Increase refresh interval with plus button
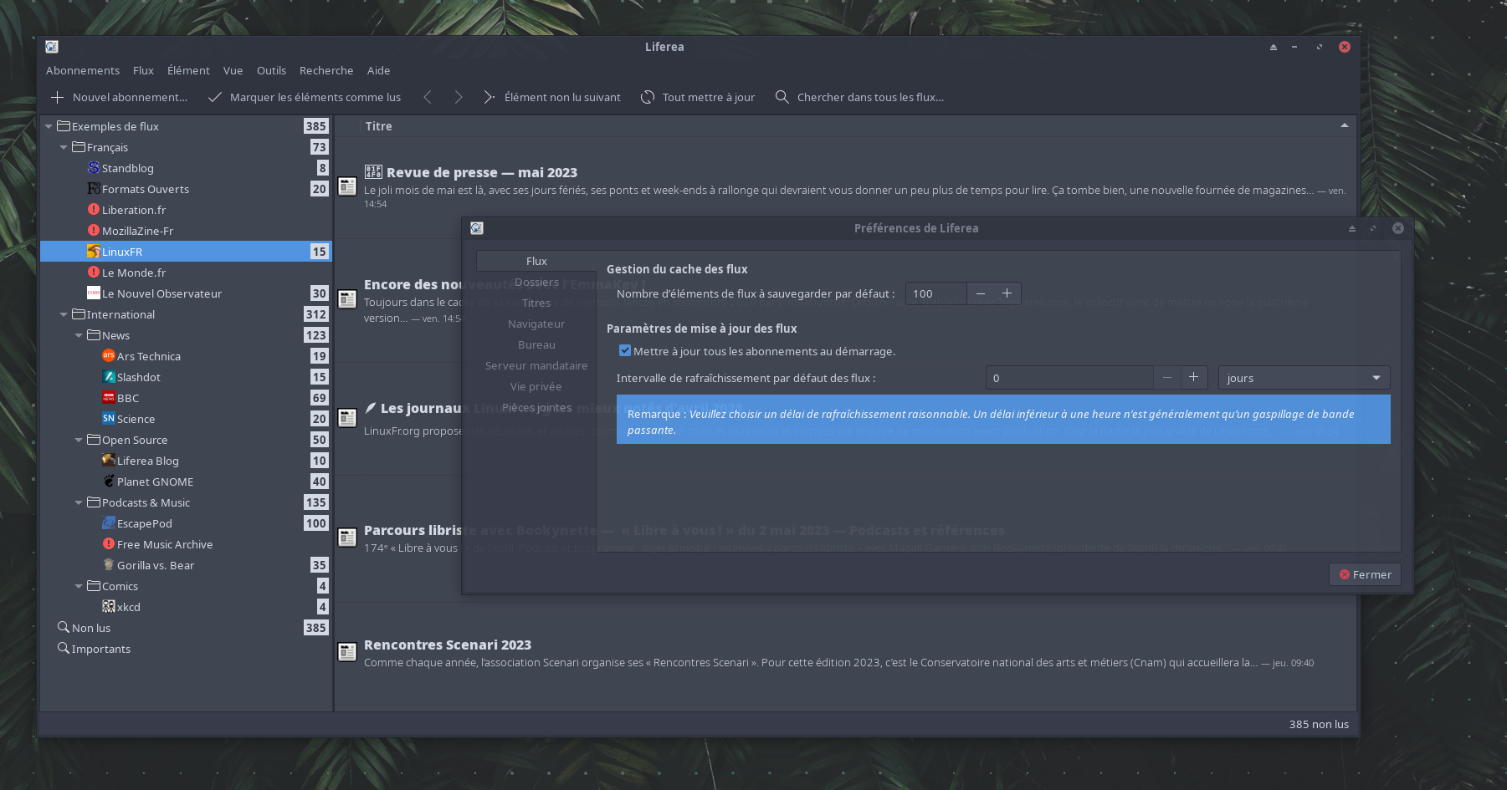The width and height of the screenshot is (1507, 790). pos(1193,378)
